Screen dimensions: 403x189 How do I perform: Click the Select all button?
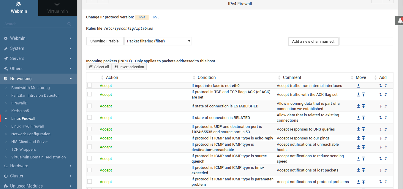pyautogui.click(x=99, y=67)
